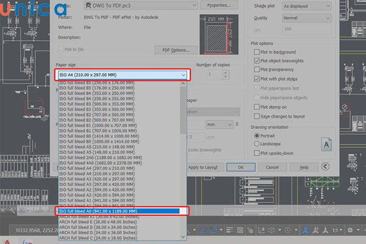The height and width of the screenshot is (244, 366).
Task: Toggle lineweight display icon in status bar
Action: [x=230, y=230]
